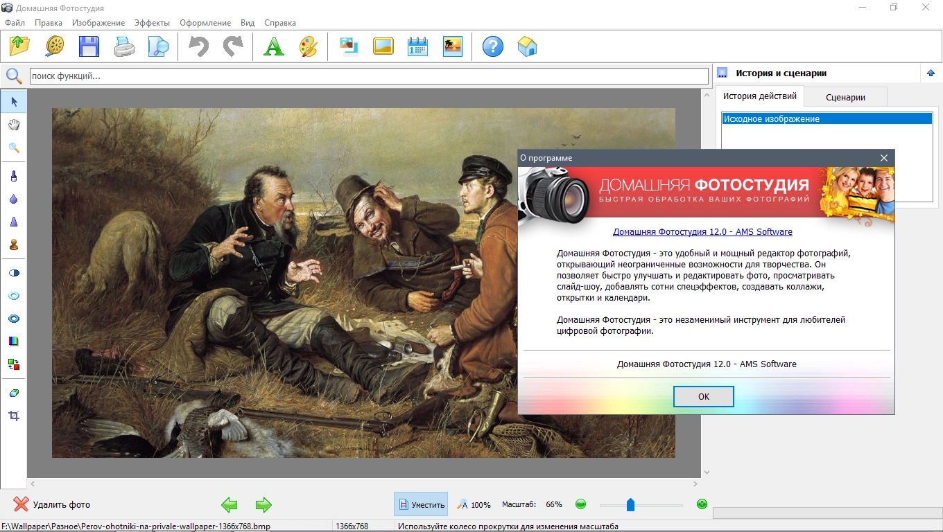The image size is (943, 532).
Task: Redo the undone action
Action: coord(234,46)
